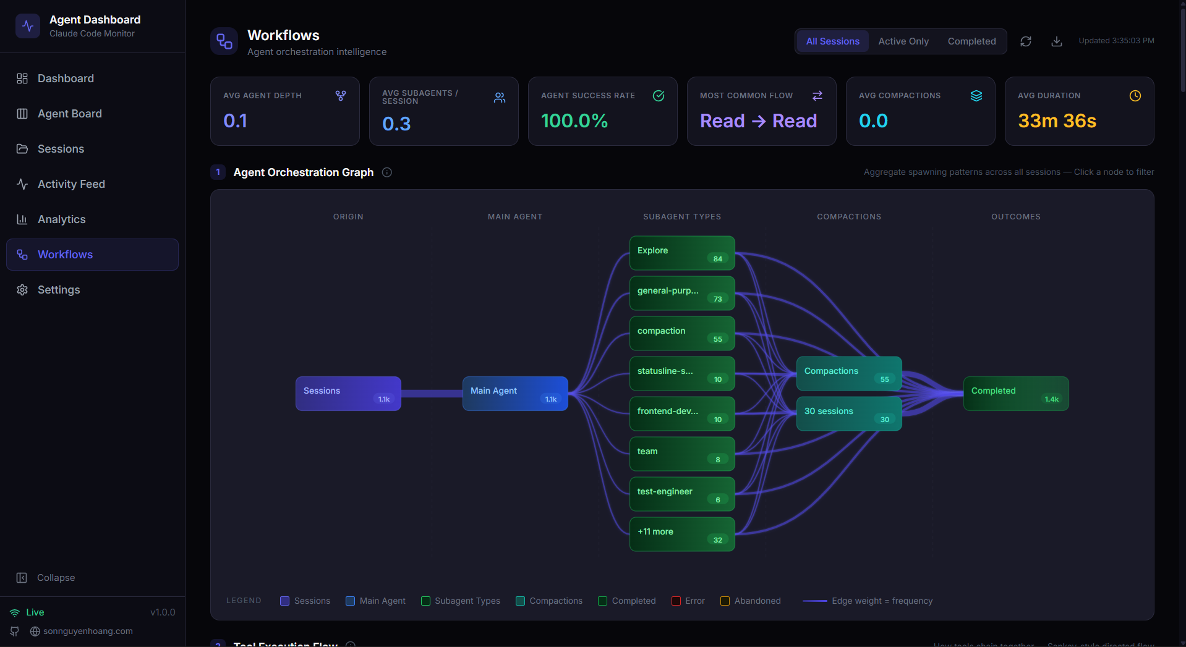Image resolution: width=1186 pixels, height=647 pixels.
Task: Click the checkmark icon on AGENT SUCCESS RATE card
Action: pyautogui.click(x=658, y=95)
